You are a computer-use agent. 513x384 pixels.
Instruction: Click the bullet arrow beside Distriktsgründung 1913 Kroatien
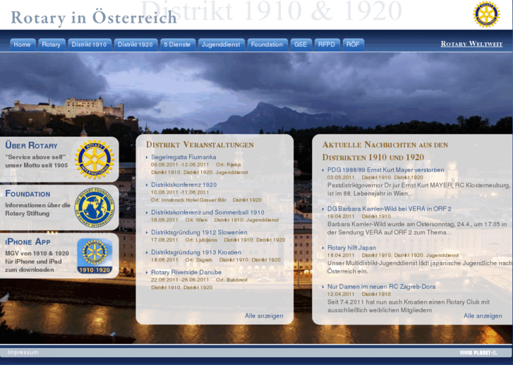pyautogui.click(x=147, y=253)
